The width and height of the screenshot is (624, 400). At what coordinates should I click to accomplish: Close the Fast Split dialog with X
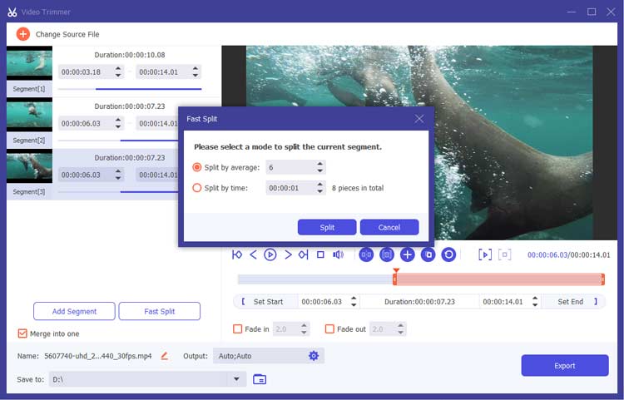419,119
